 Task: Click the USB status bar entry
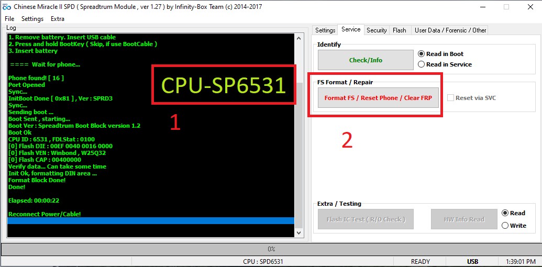(472, 261)
